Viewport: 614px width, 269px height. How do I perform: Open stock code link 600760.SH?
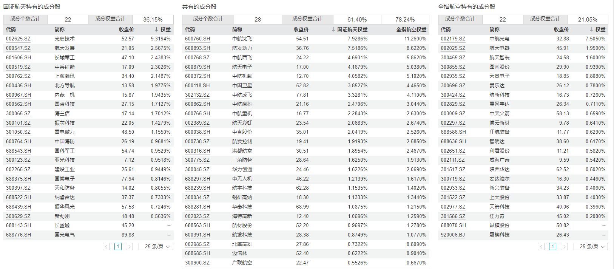197,39
